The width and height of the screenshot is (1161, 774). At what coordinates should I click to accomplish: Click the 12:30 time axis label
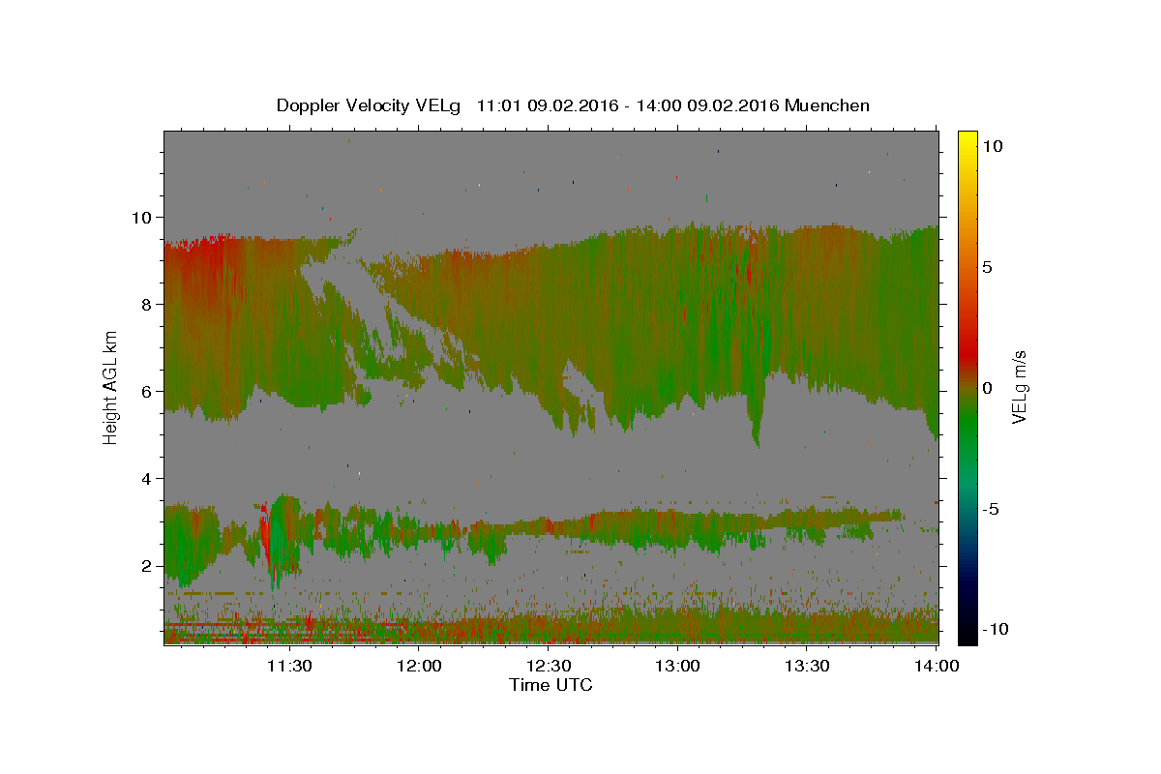point(549,666)
